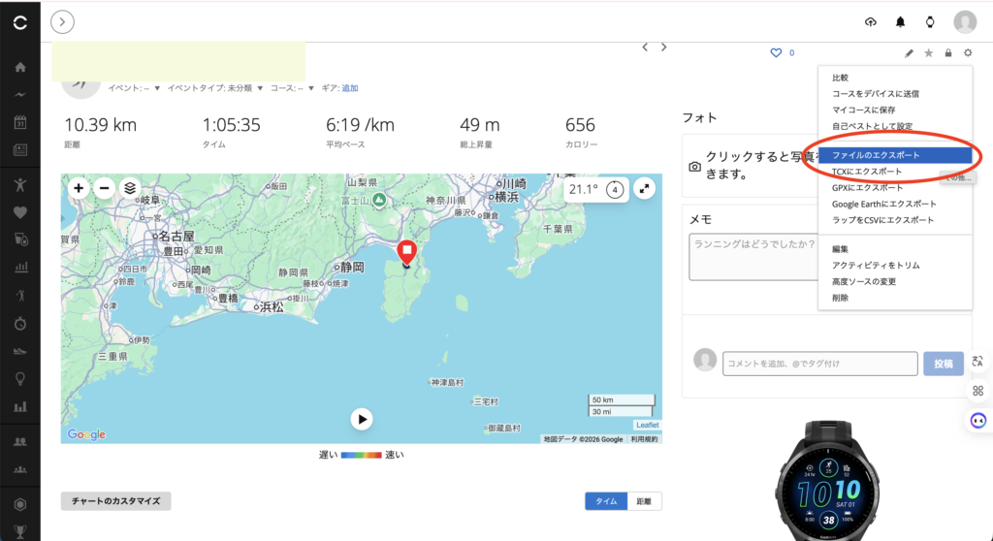
Task: Switch chart axis to 距離
Action: 644,501
